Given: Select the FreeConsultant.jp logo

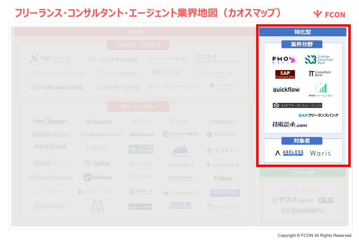Looking at the screenshot, I should [x=57, y=73].
